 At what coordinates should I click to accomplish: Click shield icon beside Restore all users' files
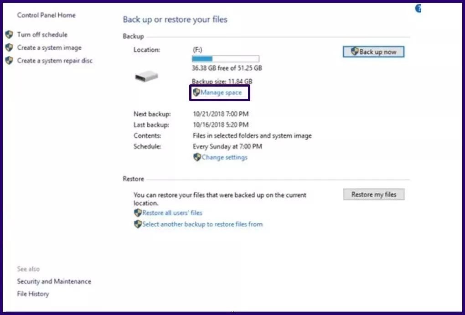138,213
